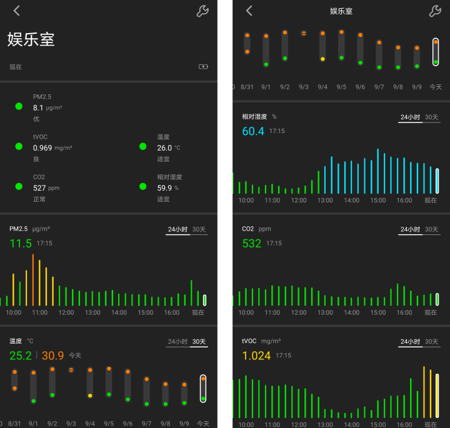The height and width of the screenshot is (428, 450).
Task: Tap the humidity chart value 60.4
Action: click(x=253, y=131)
